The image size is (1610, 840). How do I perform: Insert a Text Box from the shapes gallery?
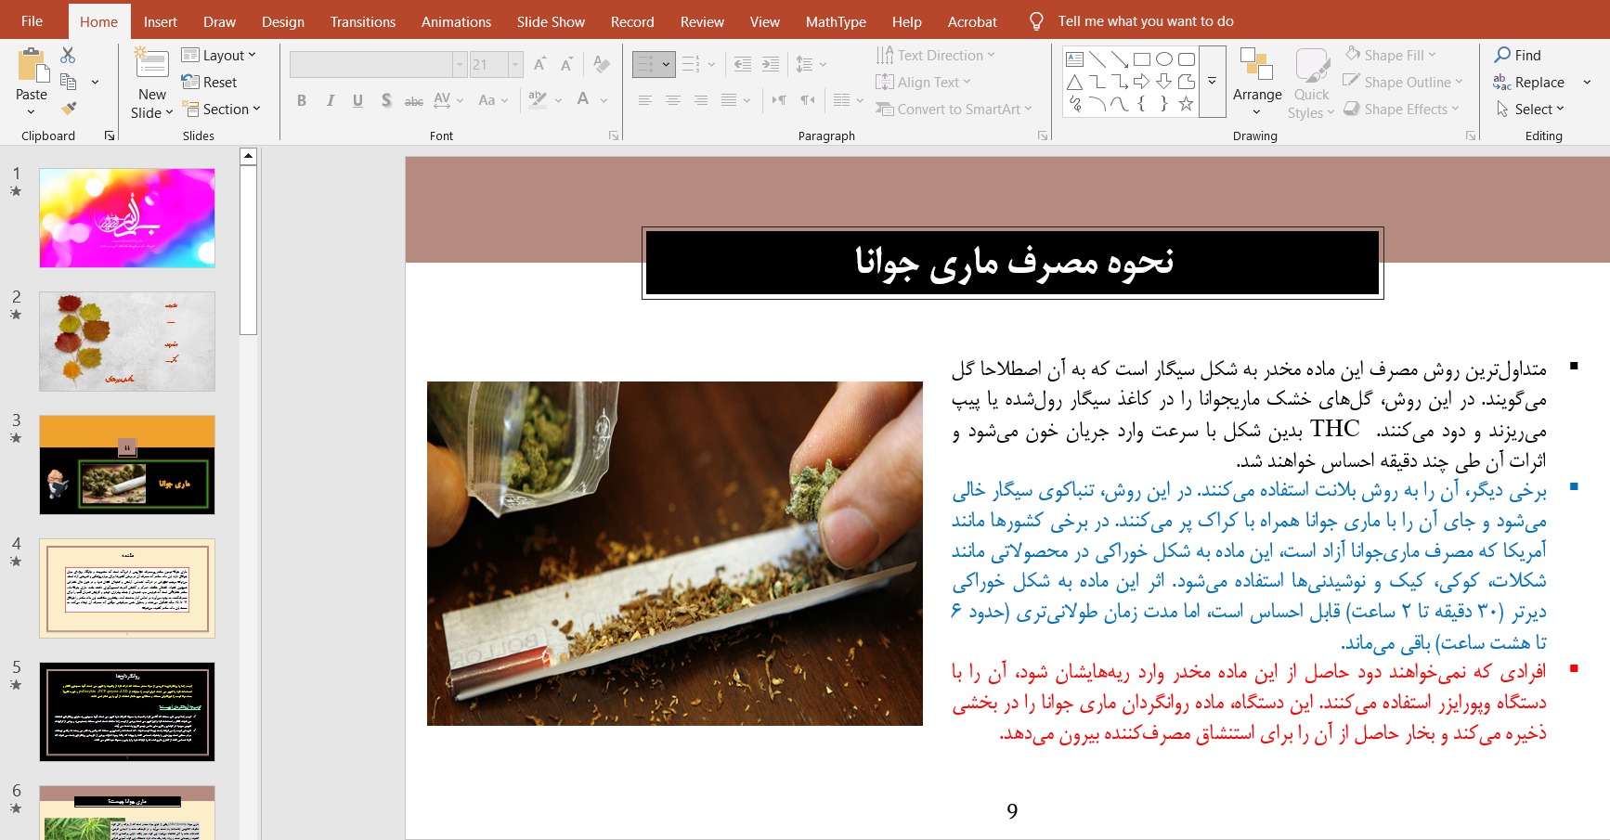1075,59
